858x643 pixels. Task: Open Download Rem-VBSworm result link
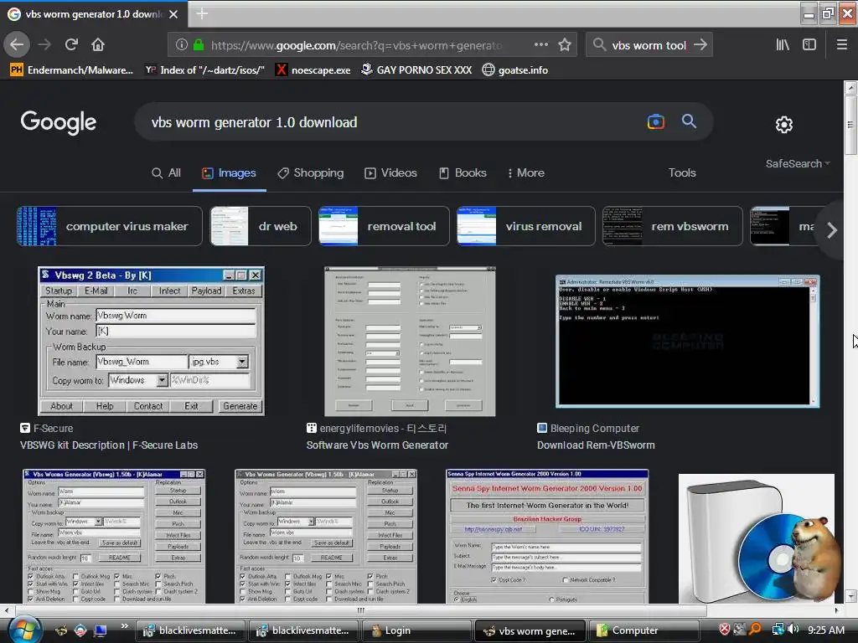[x=596, y=445]
